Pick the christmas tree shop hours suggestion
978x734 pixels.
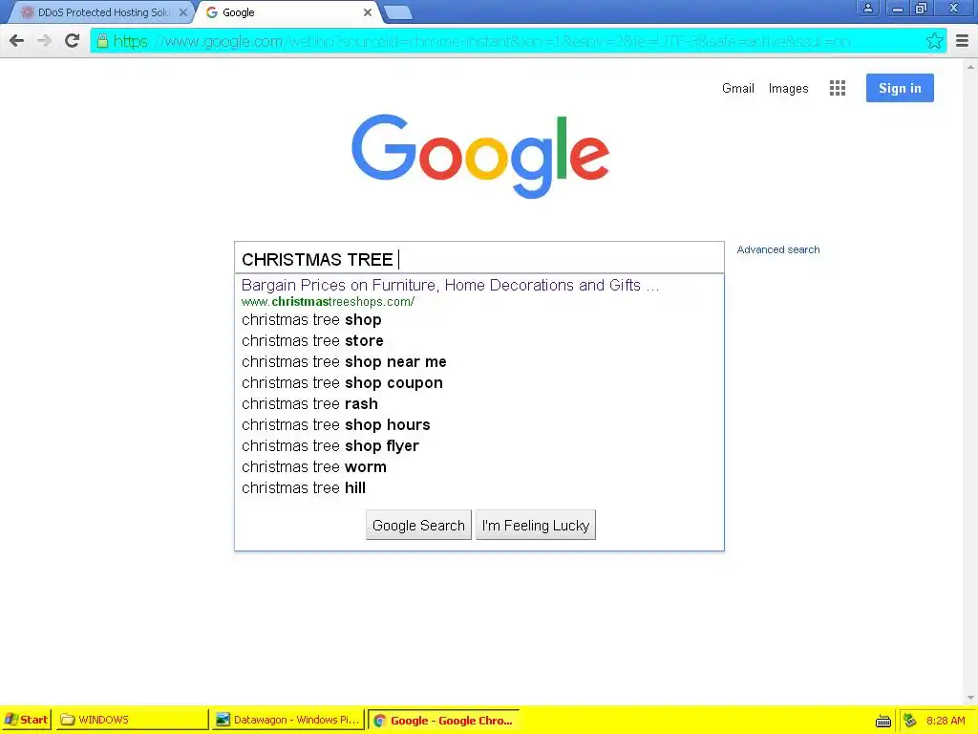[x=335, y=425]
